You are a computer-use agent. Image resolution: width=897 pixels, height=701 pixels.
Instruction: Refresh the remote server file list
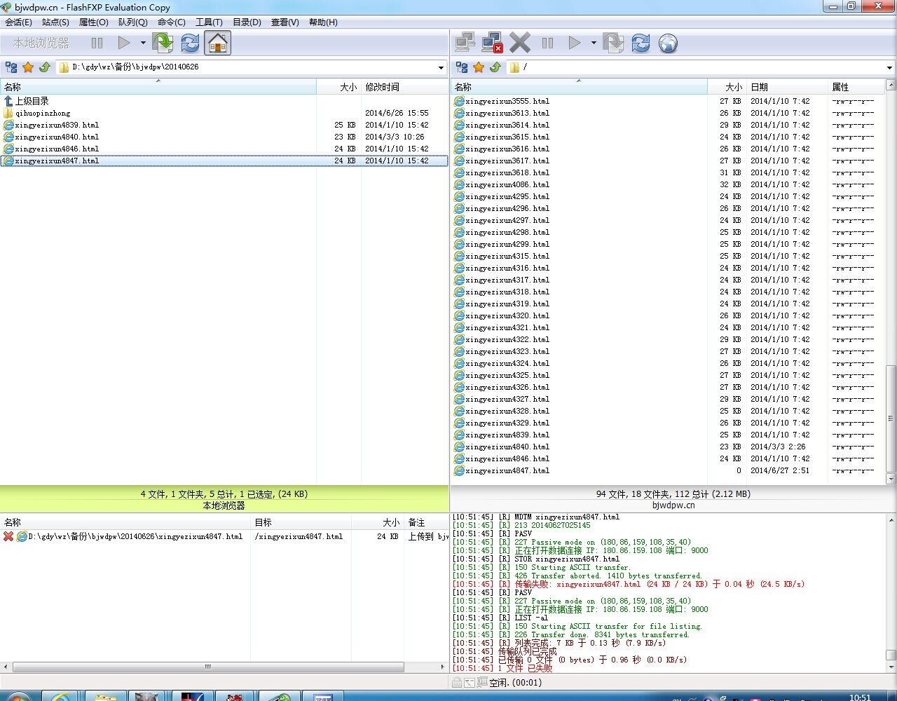pyautogui.click(x=641, y=43)
